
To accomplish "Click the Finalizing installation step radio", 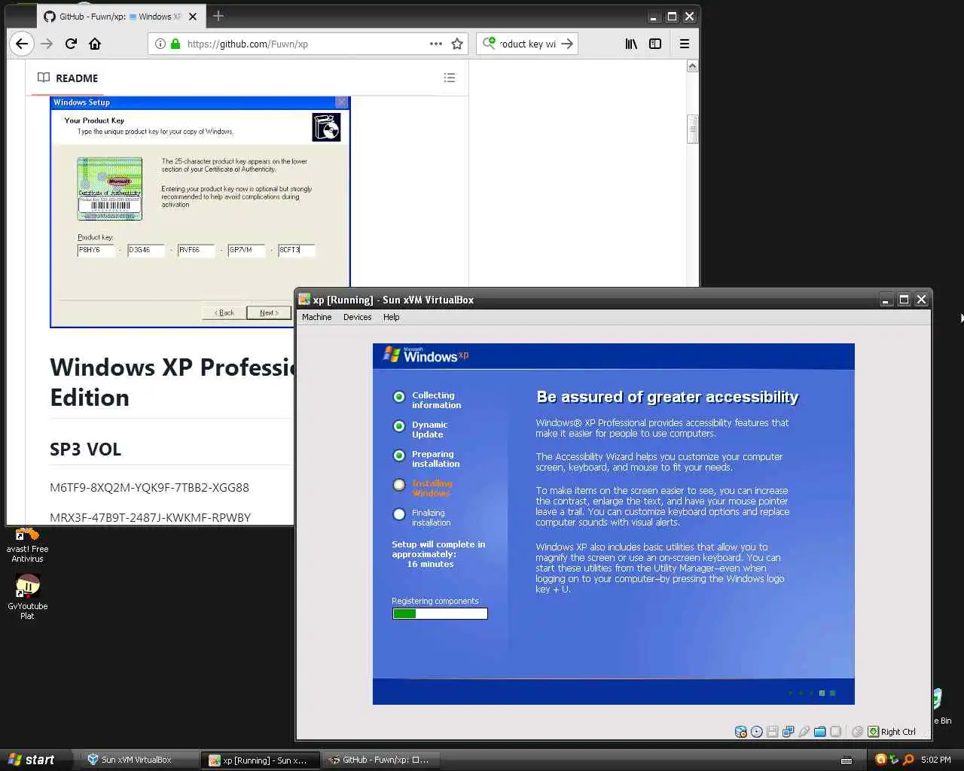I will (x=399, y=514).
